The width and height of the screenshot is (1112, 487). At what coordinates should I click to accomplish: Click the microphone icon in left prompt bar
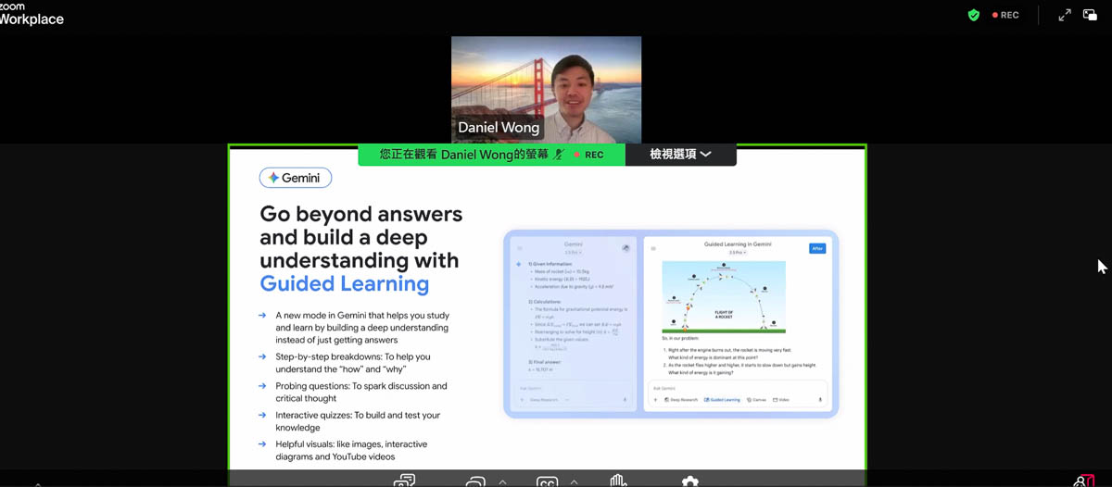pyautogui.click(x=625, y=400)
